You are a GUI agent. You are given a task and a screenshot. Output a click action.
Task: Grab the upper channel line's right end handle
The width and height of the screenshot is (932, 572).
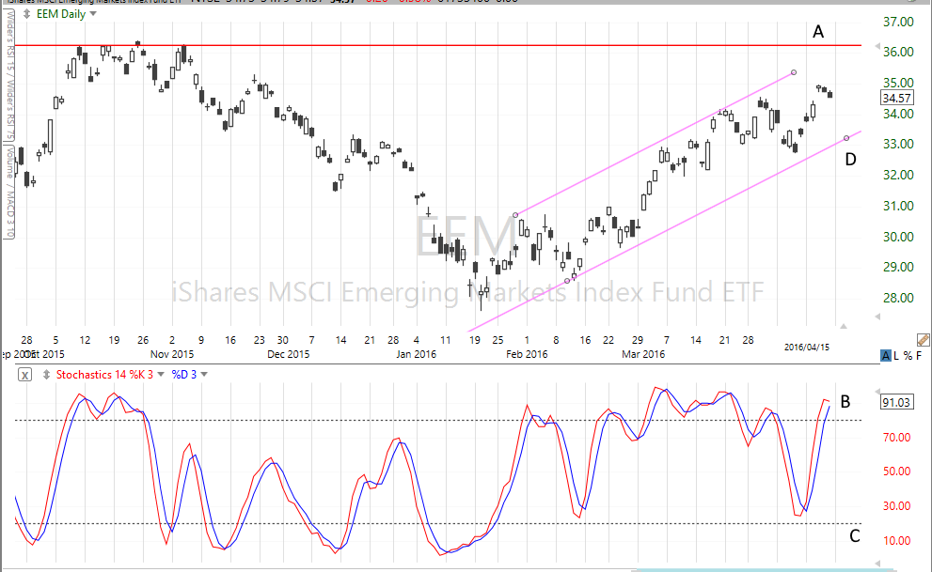pyautogui.click(x=794, y=72)
